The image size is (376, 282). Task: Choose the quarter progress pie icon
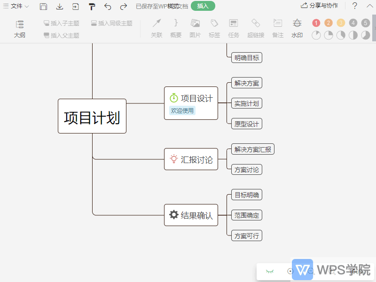point(329,35)
